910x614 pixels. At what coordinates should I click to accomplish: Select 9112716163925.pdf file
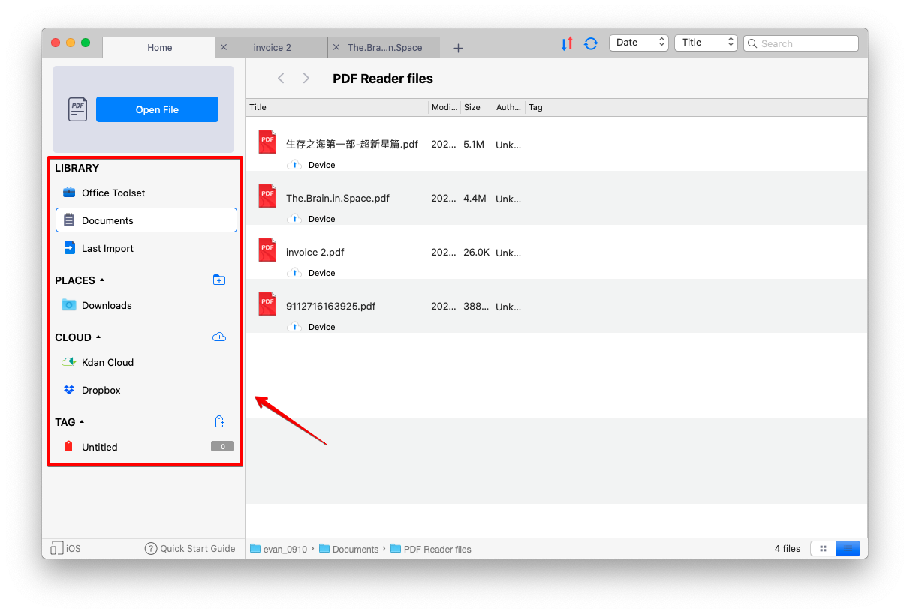556,307
